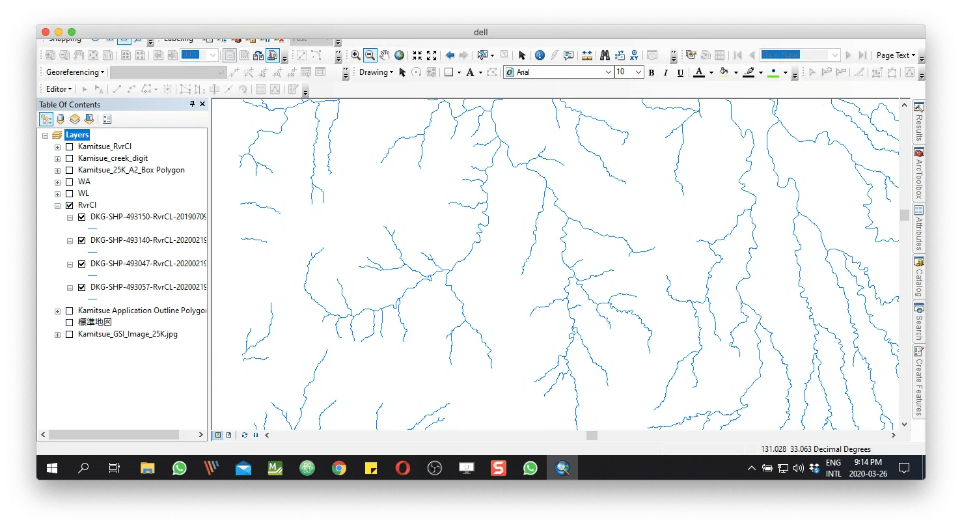962x528 pixels.
Task: Launch the Measure tool
Action: (587, 55)
